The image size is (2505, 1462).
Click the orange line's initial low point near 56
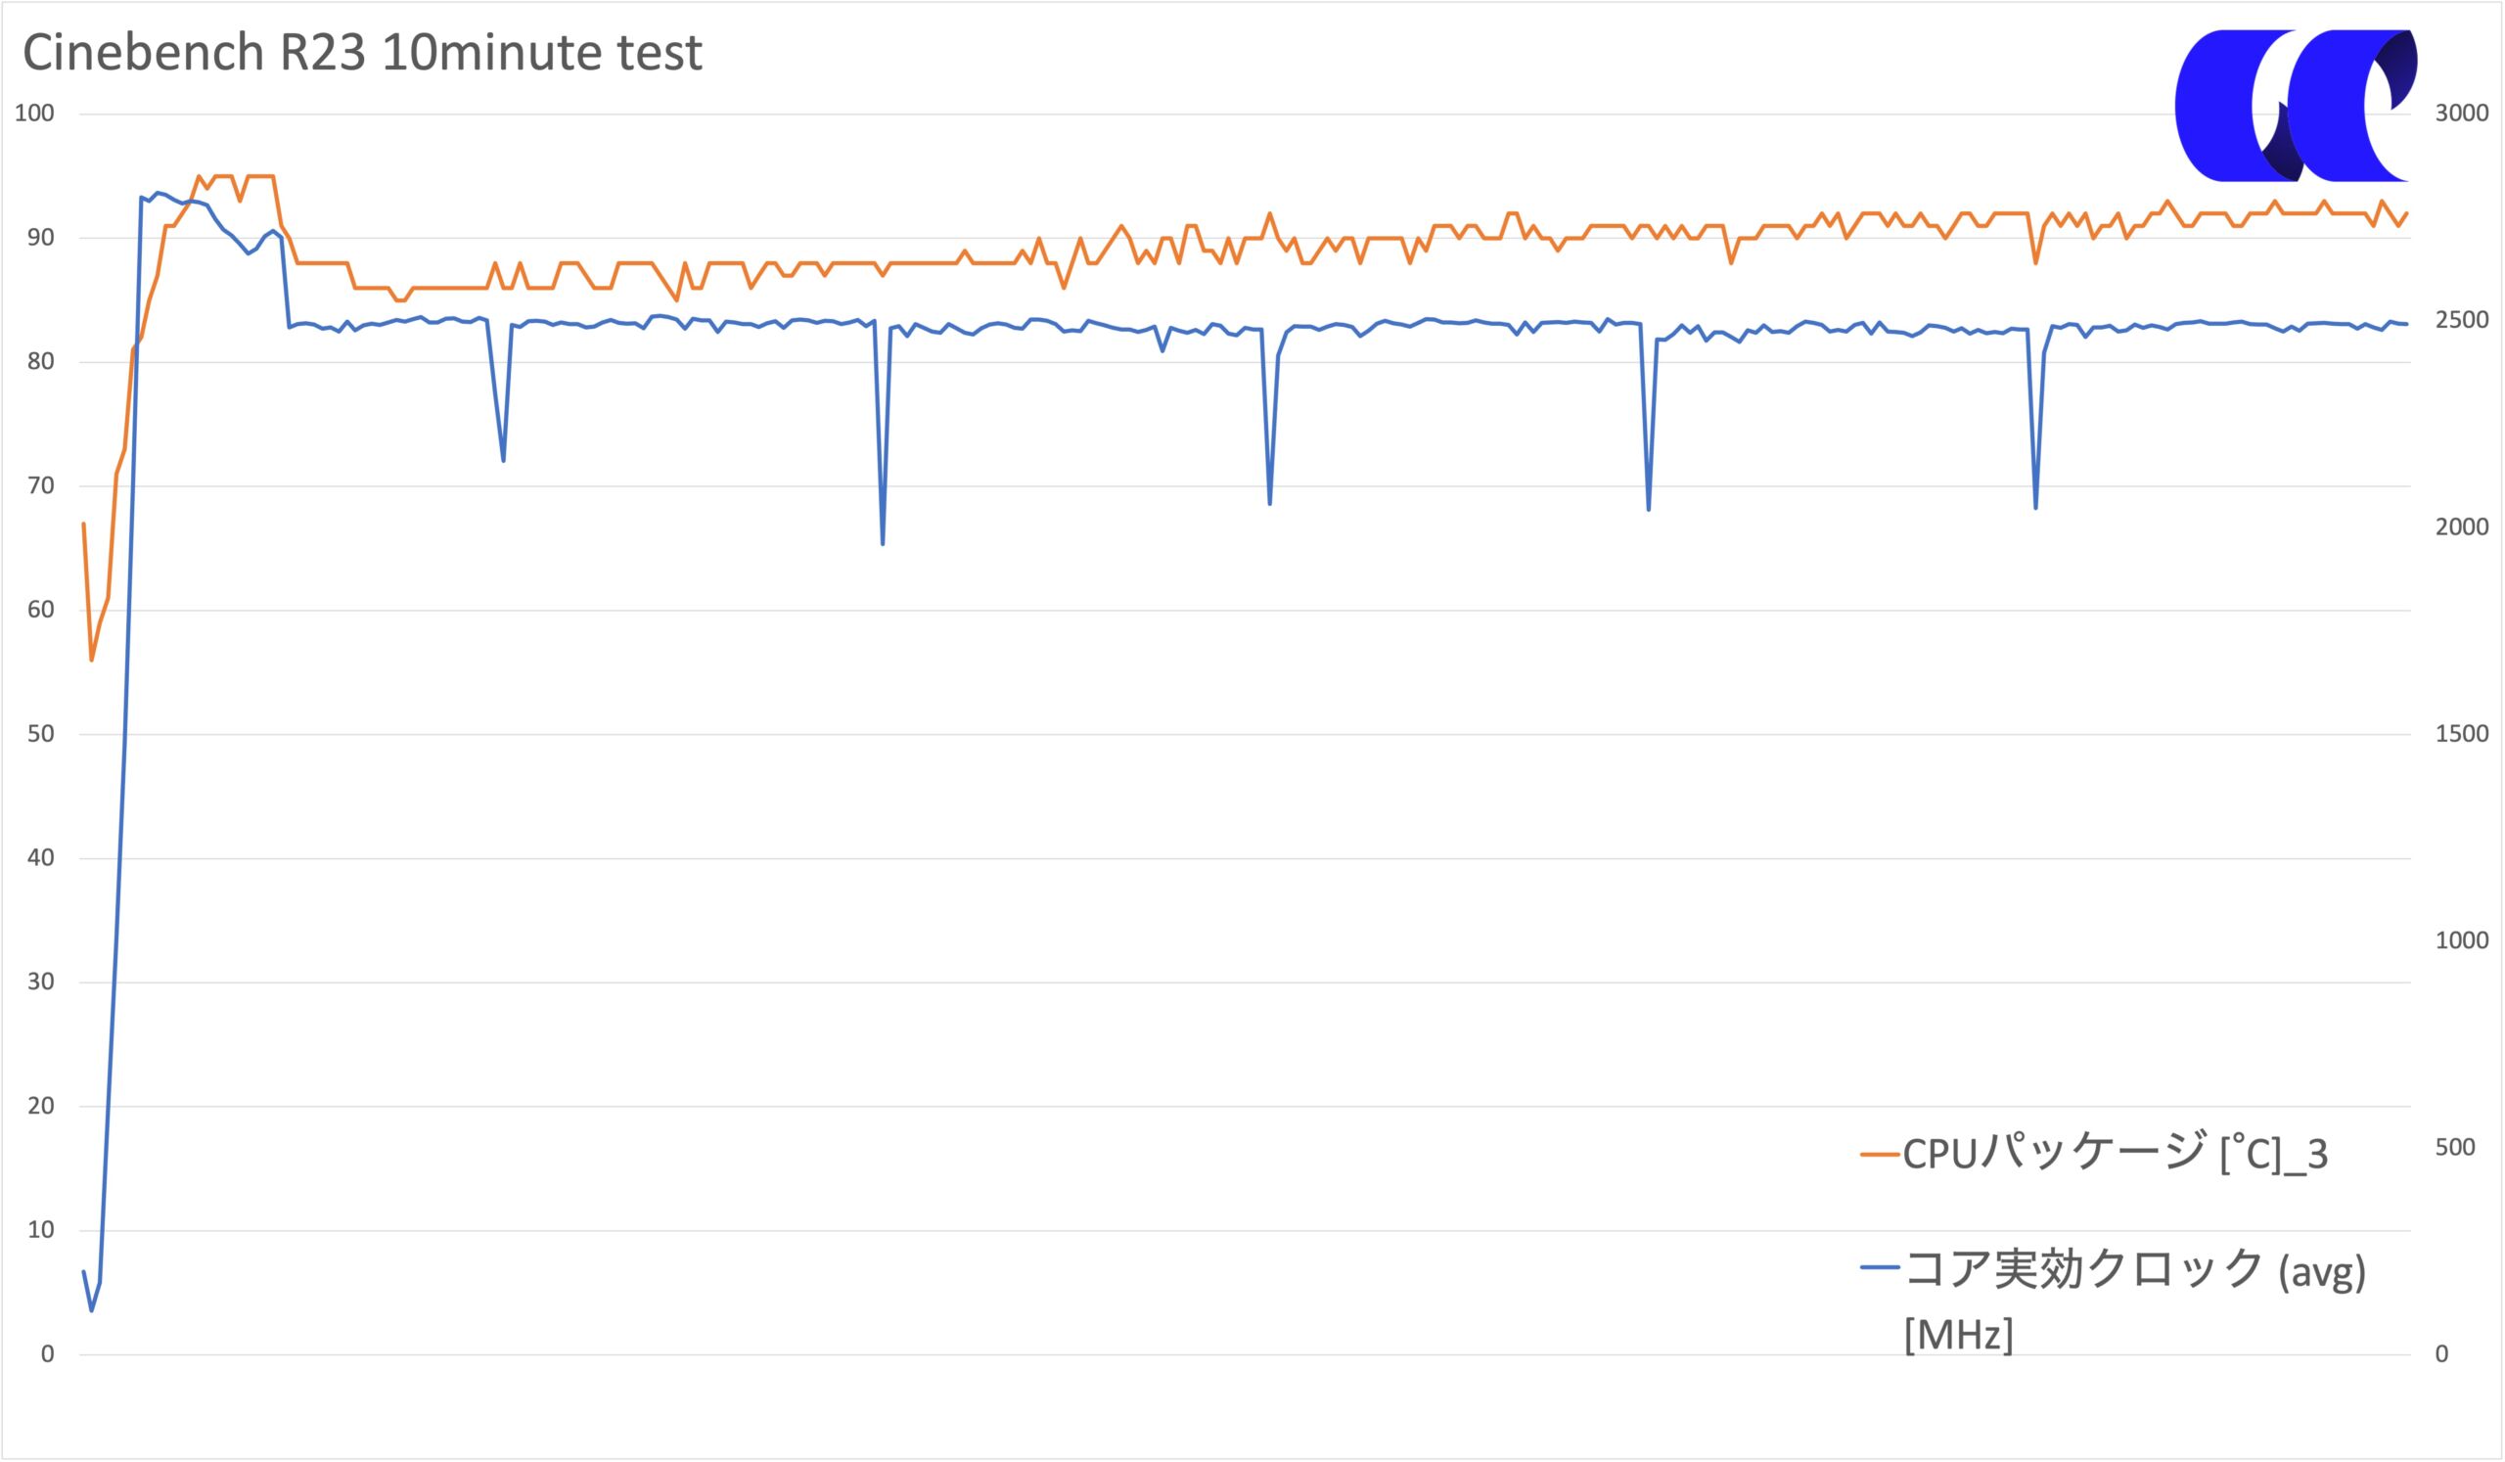point(91,659)
